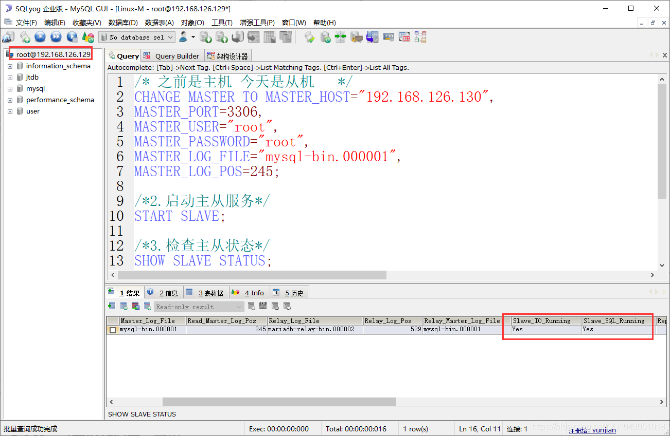Open the 编辑(E) menu
The height and width of the screenshot is (436, 670).
tap(55, 23)
